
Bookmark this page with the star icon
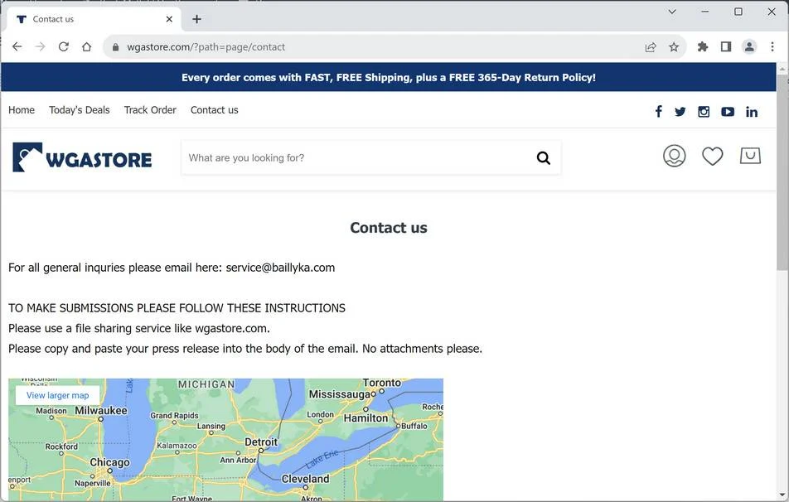point(674,47)
